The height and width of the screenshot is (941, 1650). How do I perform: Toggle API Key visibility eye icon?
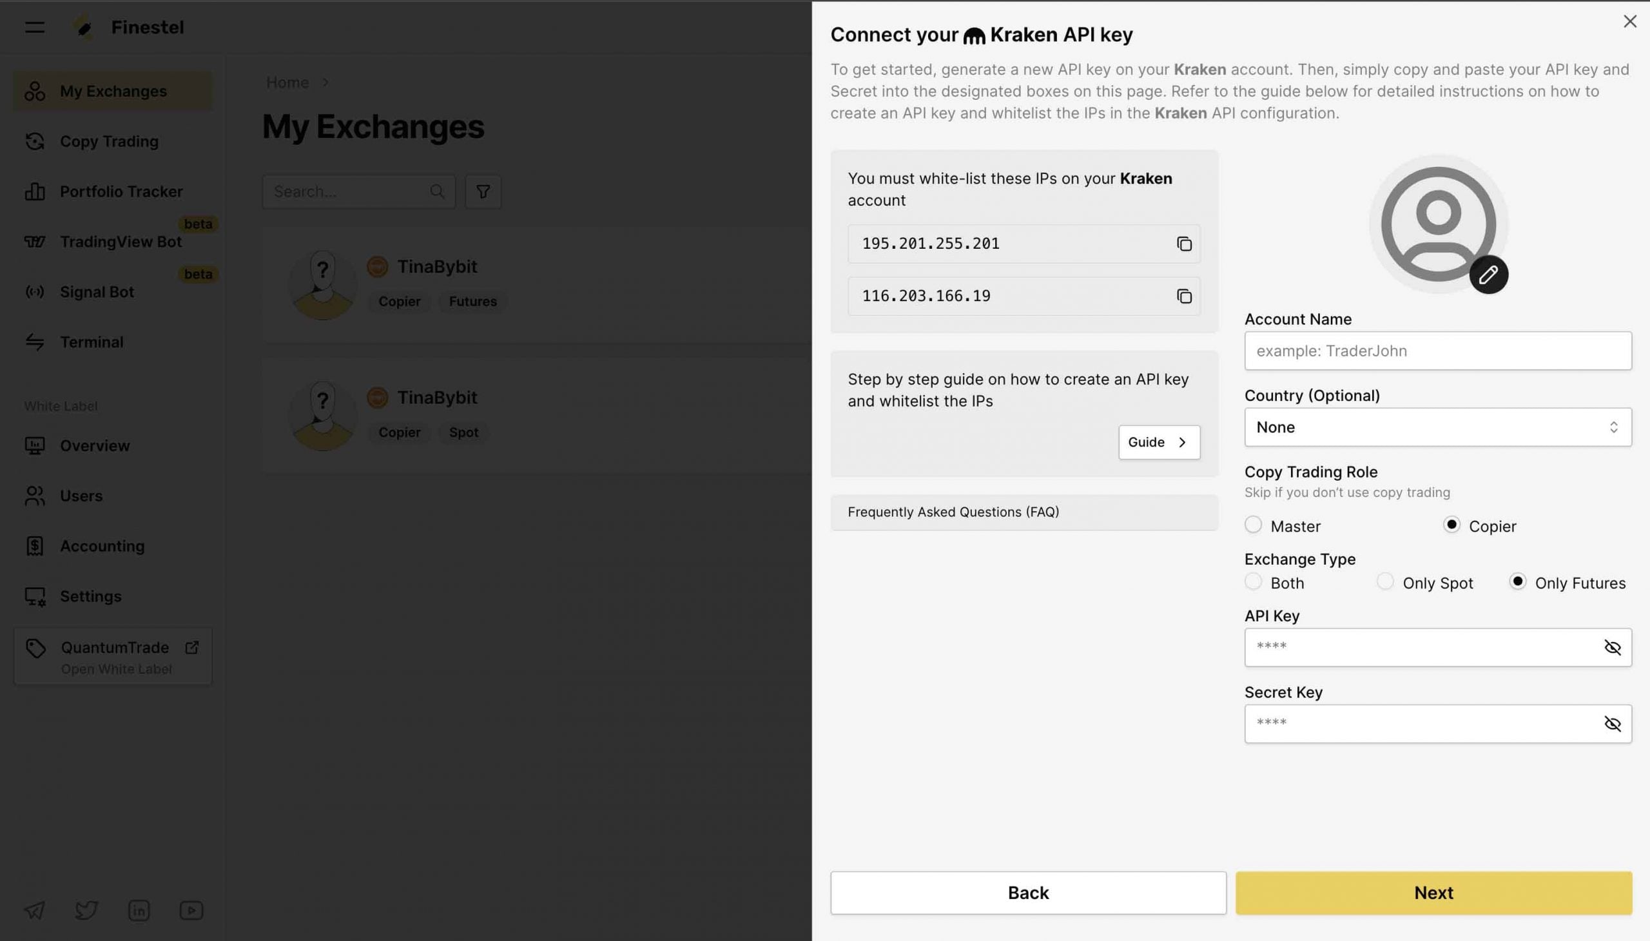(1612, 648)
